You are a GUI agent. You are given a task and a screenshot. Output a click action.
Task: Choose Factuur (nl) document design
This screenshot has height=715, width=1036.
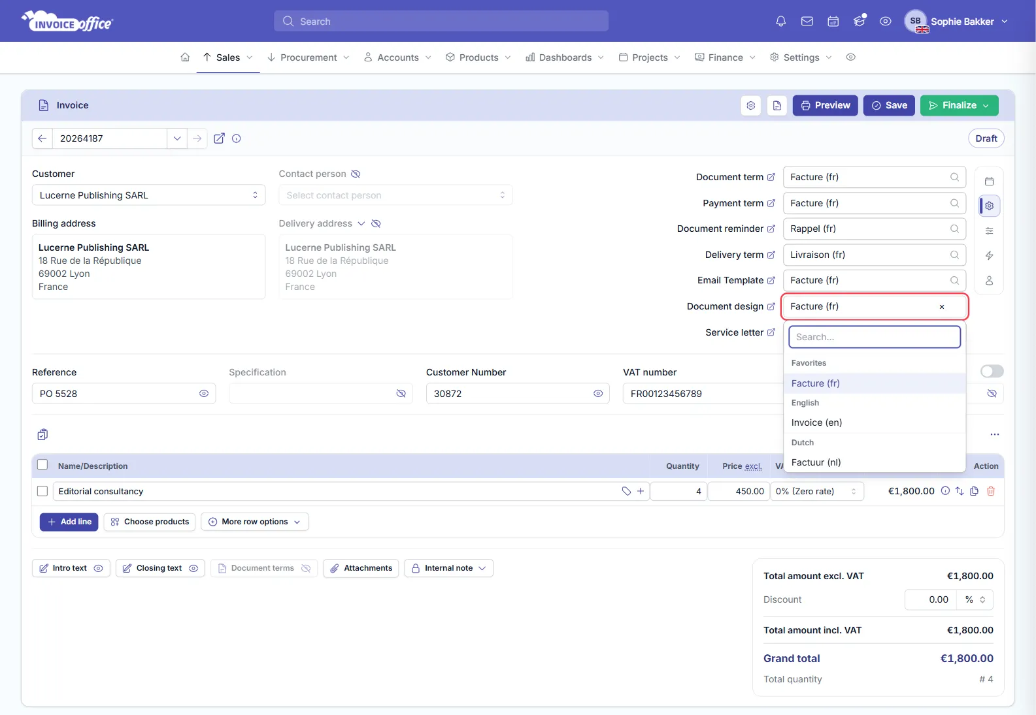click(x=875, y=462)
